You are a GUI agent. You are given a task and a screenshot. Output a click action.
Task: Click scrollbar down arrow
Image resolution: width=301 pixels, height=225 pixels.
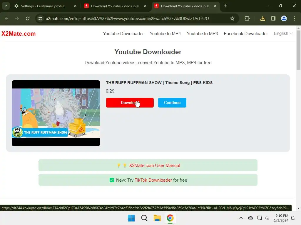coord(299,208)
